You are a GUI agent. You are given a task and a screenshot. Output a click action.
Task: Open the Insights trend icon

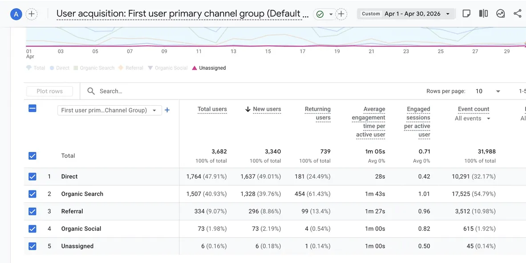click(x=501, y=13)
